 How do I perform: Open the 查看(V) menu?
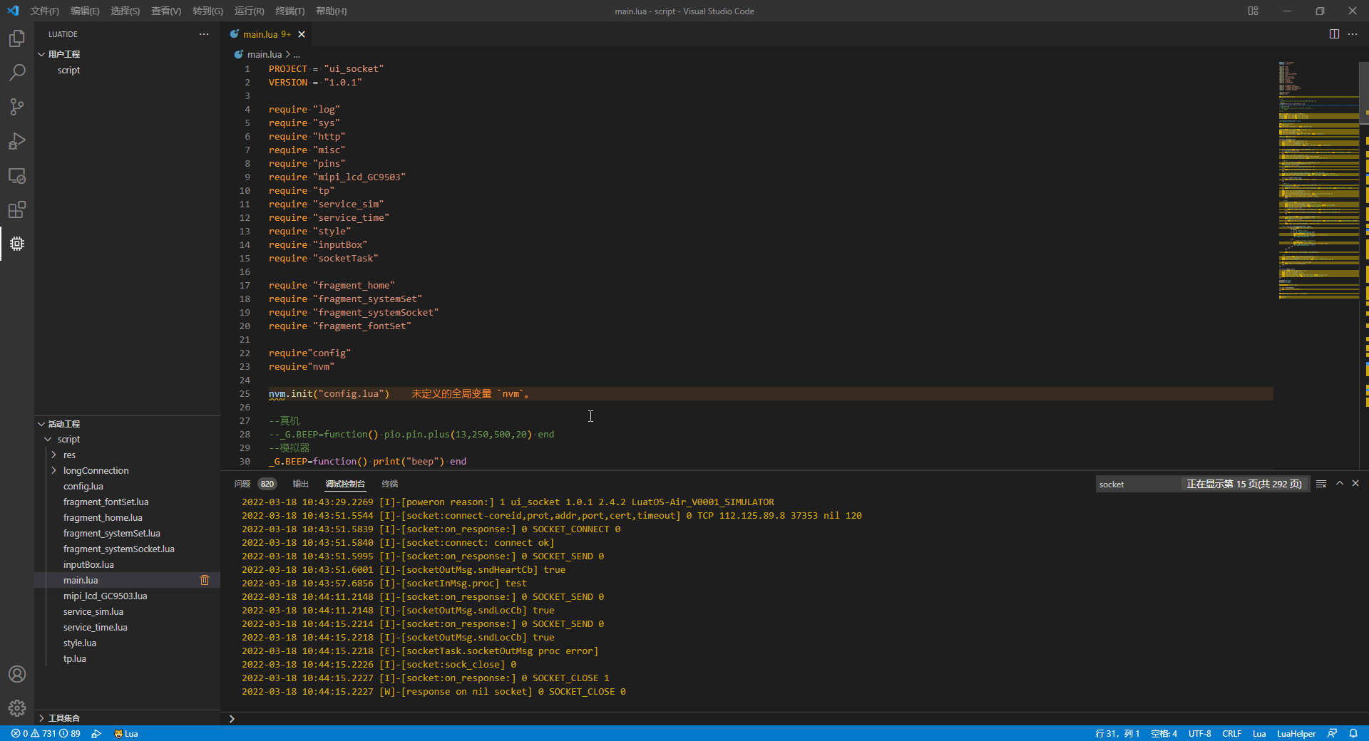pyautogui.click(x=166, y=11)
